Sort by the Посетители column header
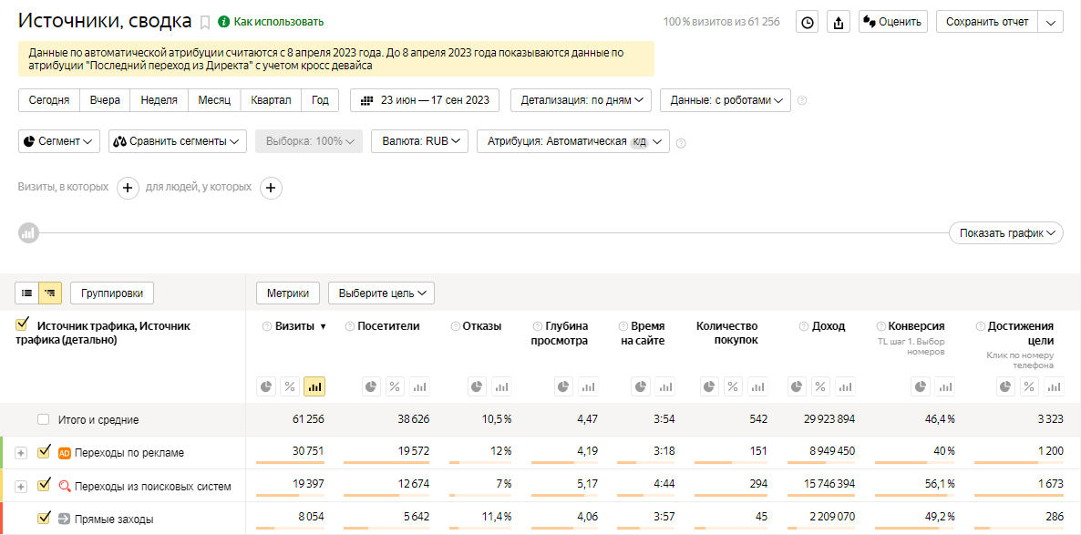Image resolution: width=1081 pixels, height=535 pixels. (x=388, y=326)
